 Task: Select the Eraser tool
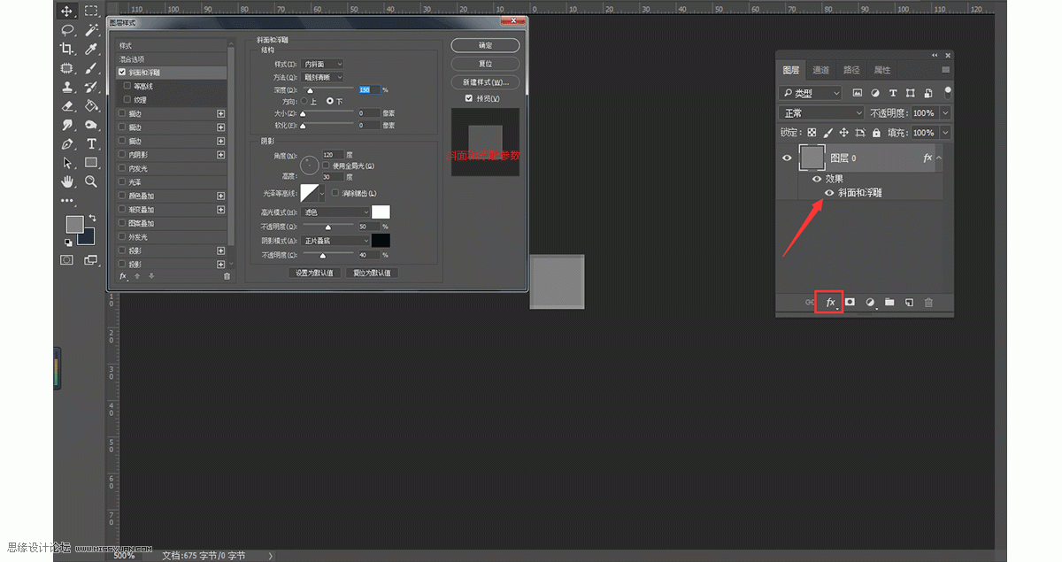coord(67,106)
